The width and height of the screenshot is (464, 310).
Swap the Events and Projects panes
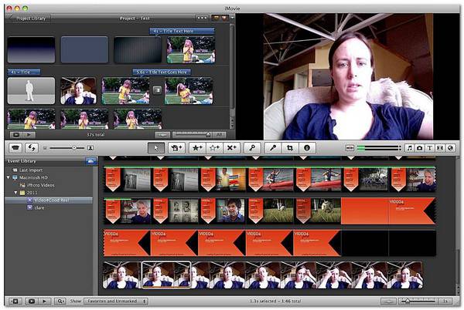32,148
